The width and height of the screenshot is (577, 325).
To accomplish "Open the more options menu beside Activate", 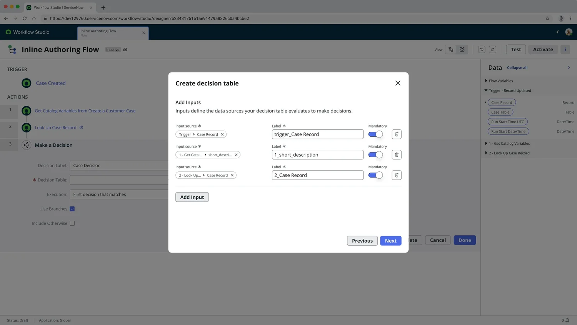I will (x=565, y=50).
